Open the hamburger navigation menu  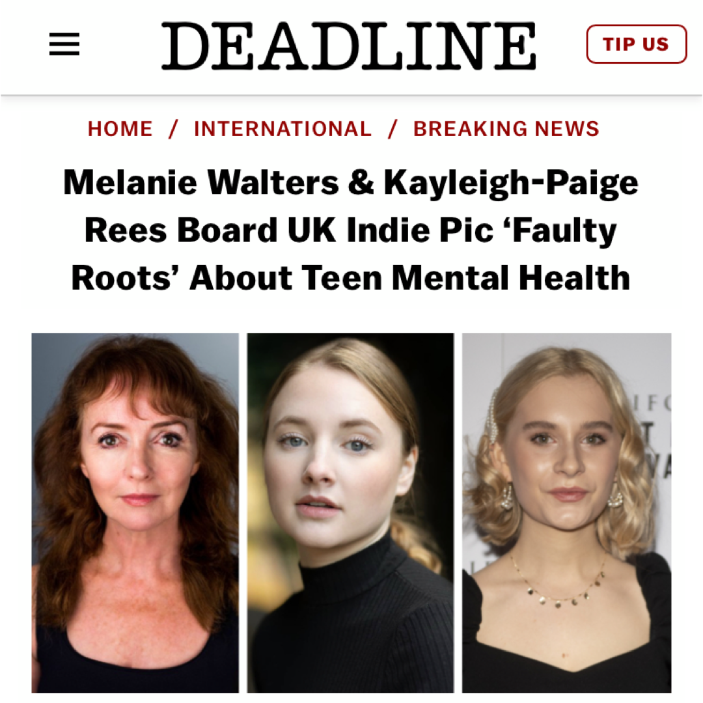pos(64,45)
